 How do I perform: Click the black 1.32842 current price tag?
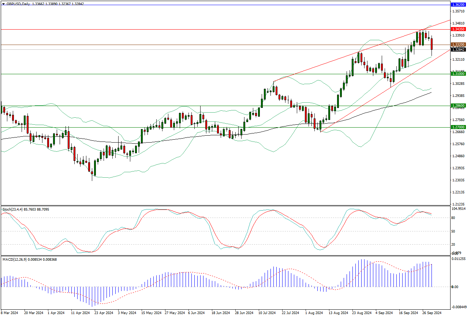point(458,50)
